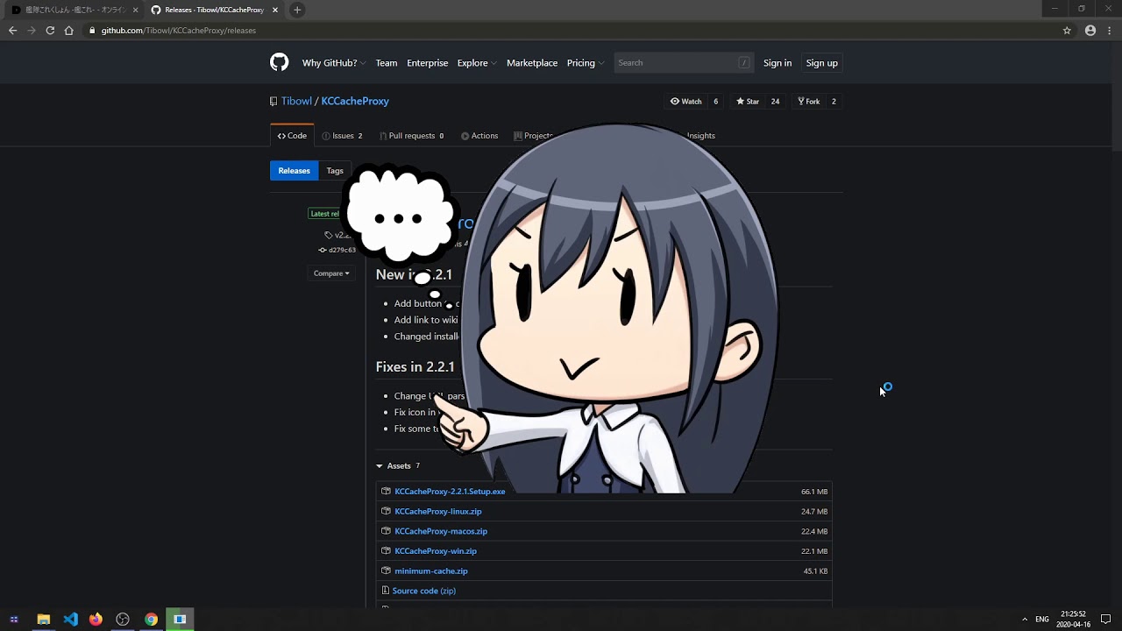Open the Chrome profile avatar

click(1090, 30)
